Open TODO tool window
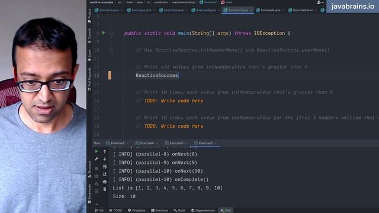 pyautogui.click(x=115, y=211)
